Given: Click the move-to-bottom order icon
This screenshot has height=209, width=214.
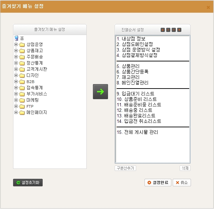Looking at the screenshot, I should pos(179,30).
